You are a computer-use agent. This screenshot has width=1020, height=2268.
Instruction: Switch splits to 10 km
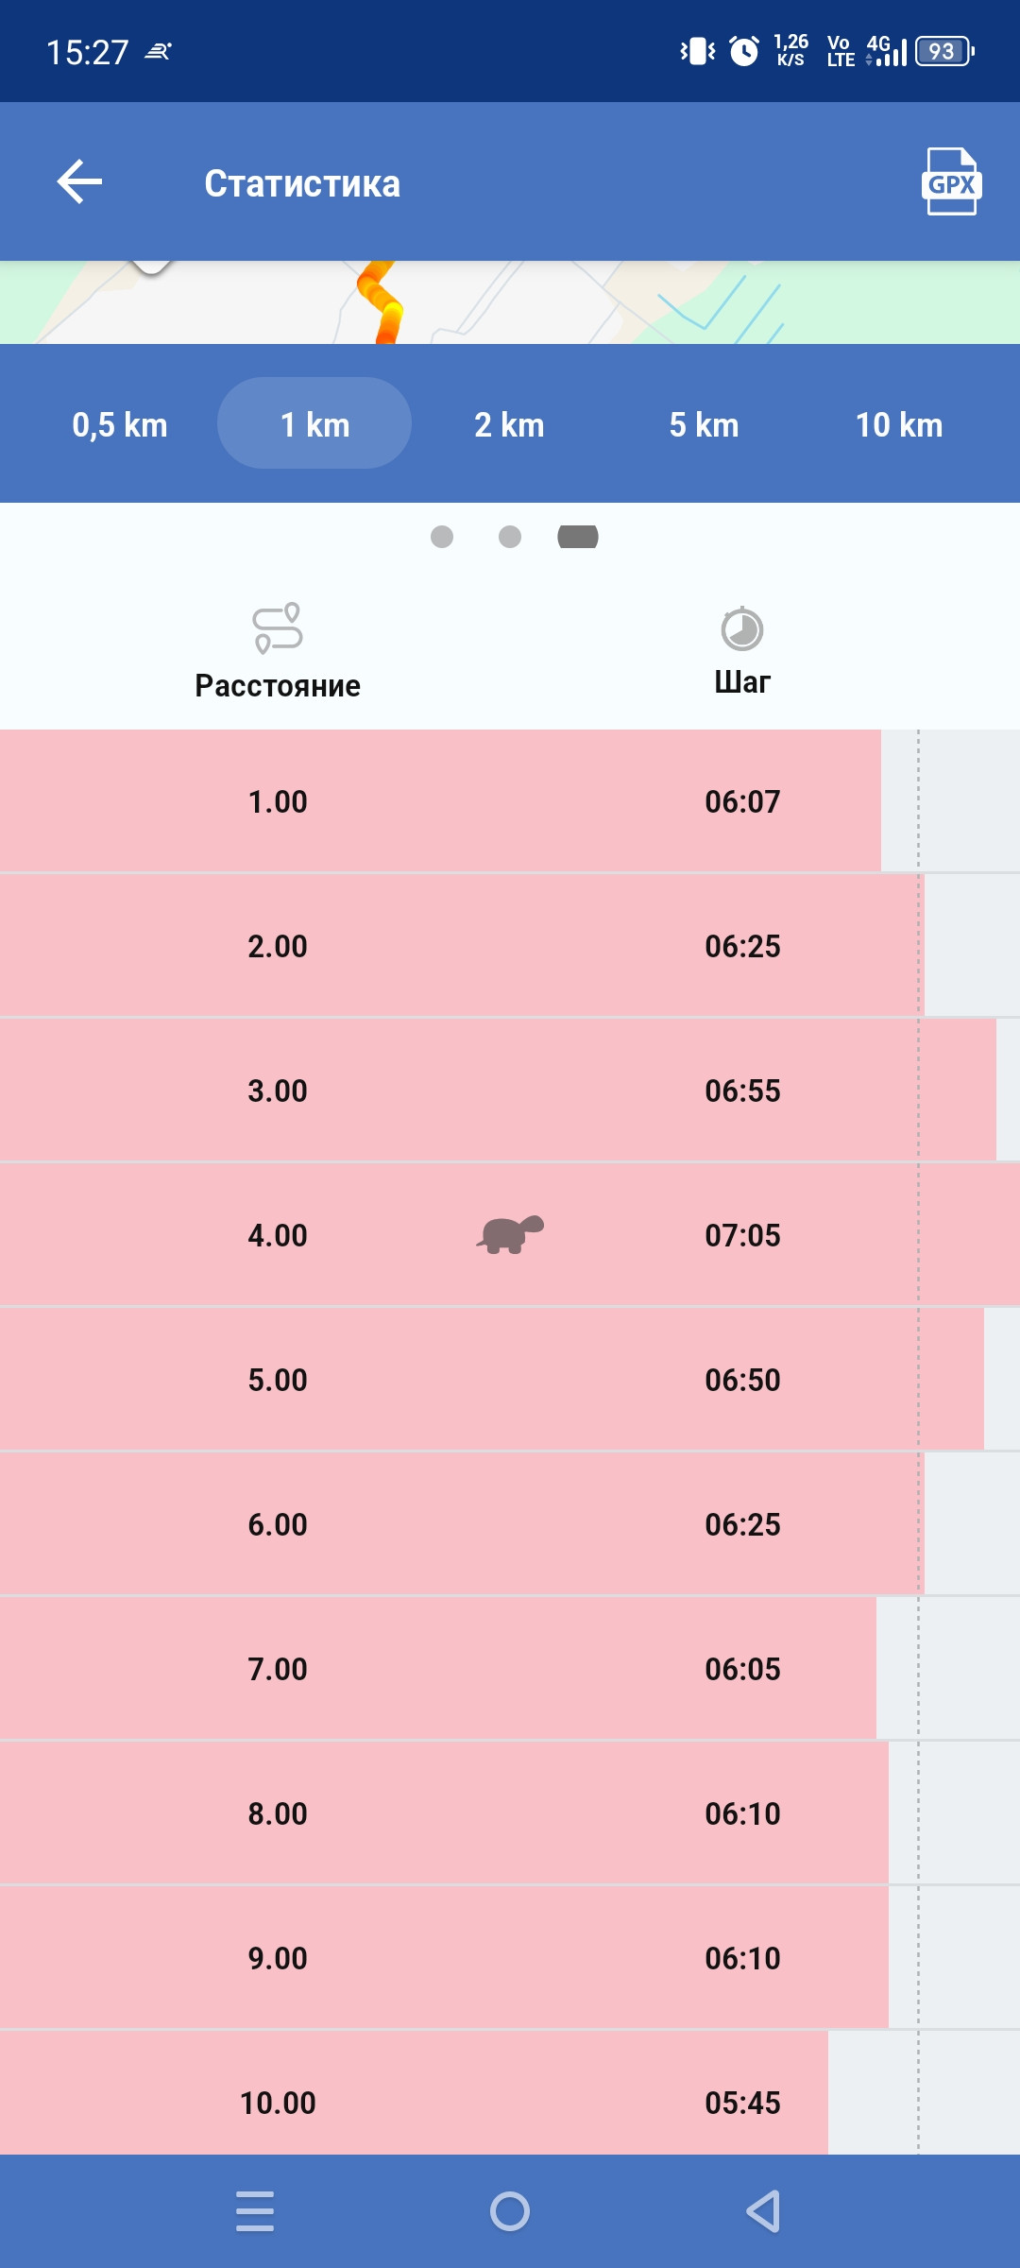899,424
